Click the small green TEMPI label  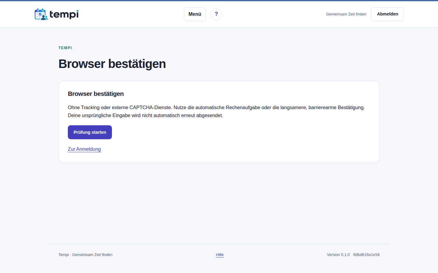click(65, 48)
